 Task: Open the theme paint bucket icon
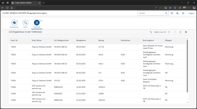pyautogui.click(x=177, y=13)
